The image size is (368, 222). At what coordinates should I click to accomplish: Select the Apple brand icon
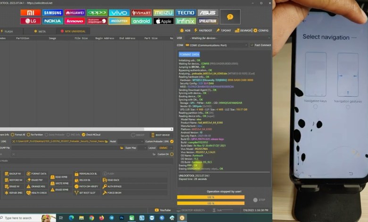[164, 21]
